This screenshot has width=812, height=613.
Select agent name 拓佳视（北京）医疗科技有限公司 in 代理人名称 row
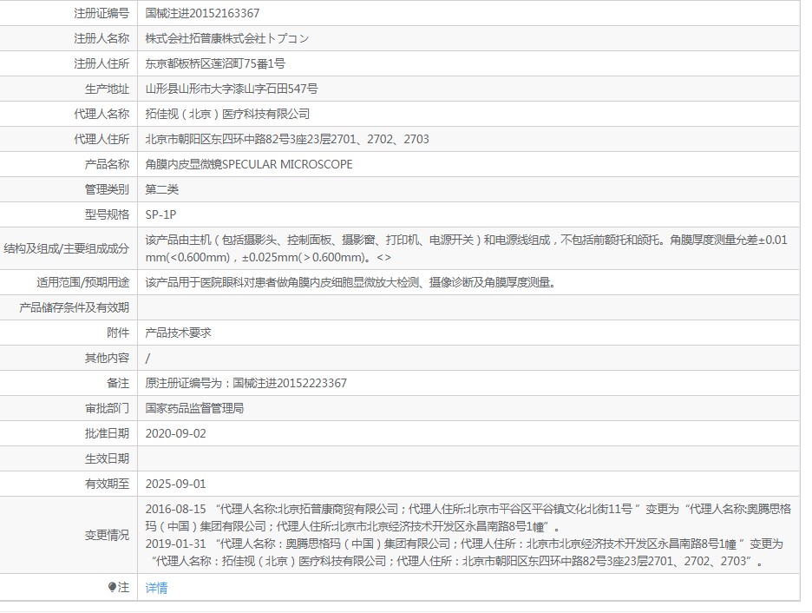pos(227,114)
